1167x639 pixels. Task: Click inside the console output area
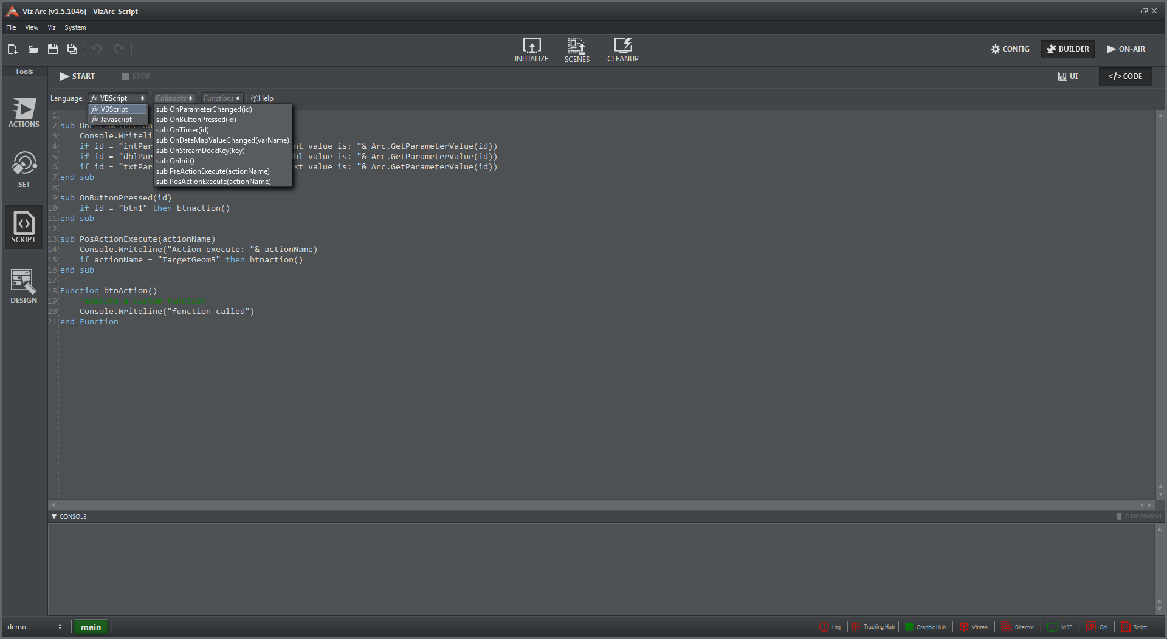(601, 569)
